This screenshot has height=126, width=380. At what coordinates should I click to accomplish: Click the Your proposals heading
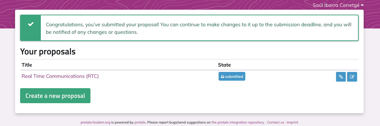(x=48, y=52)
